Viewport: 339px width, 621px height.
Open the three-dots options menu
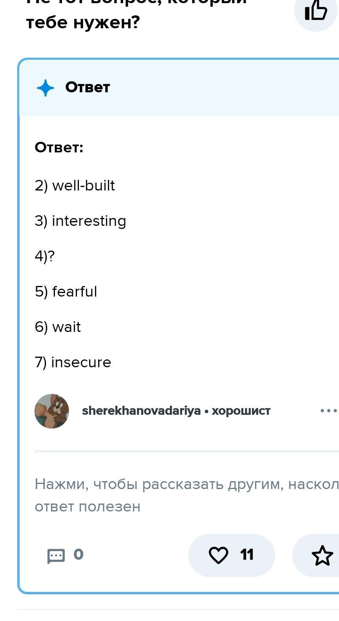tap(329, 411)
